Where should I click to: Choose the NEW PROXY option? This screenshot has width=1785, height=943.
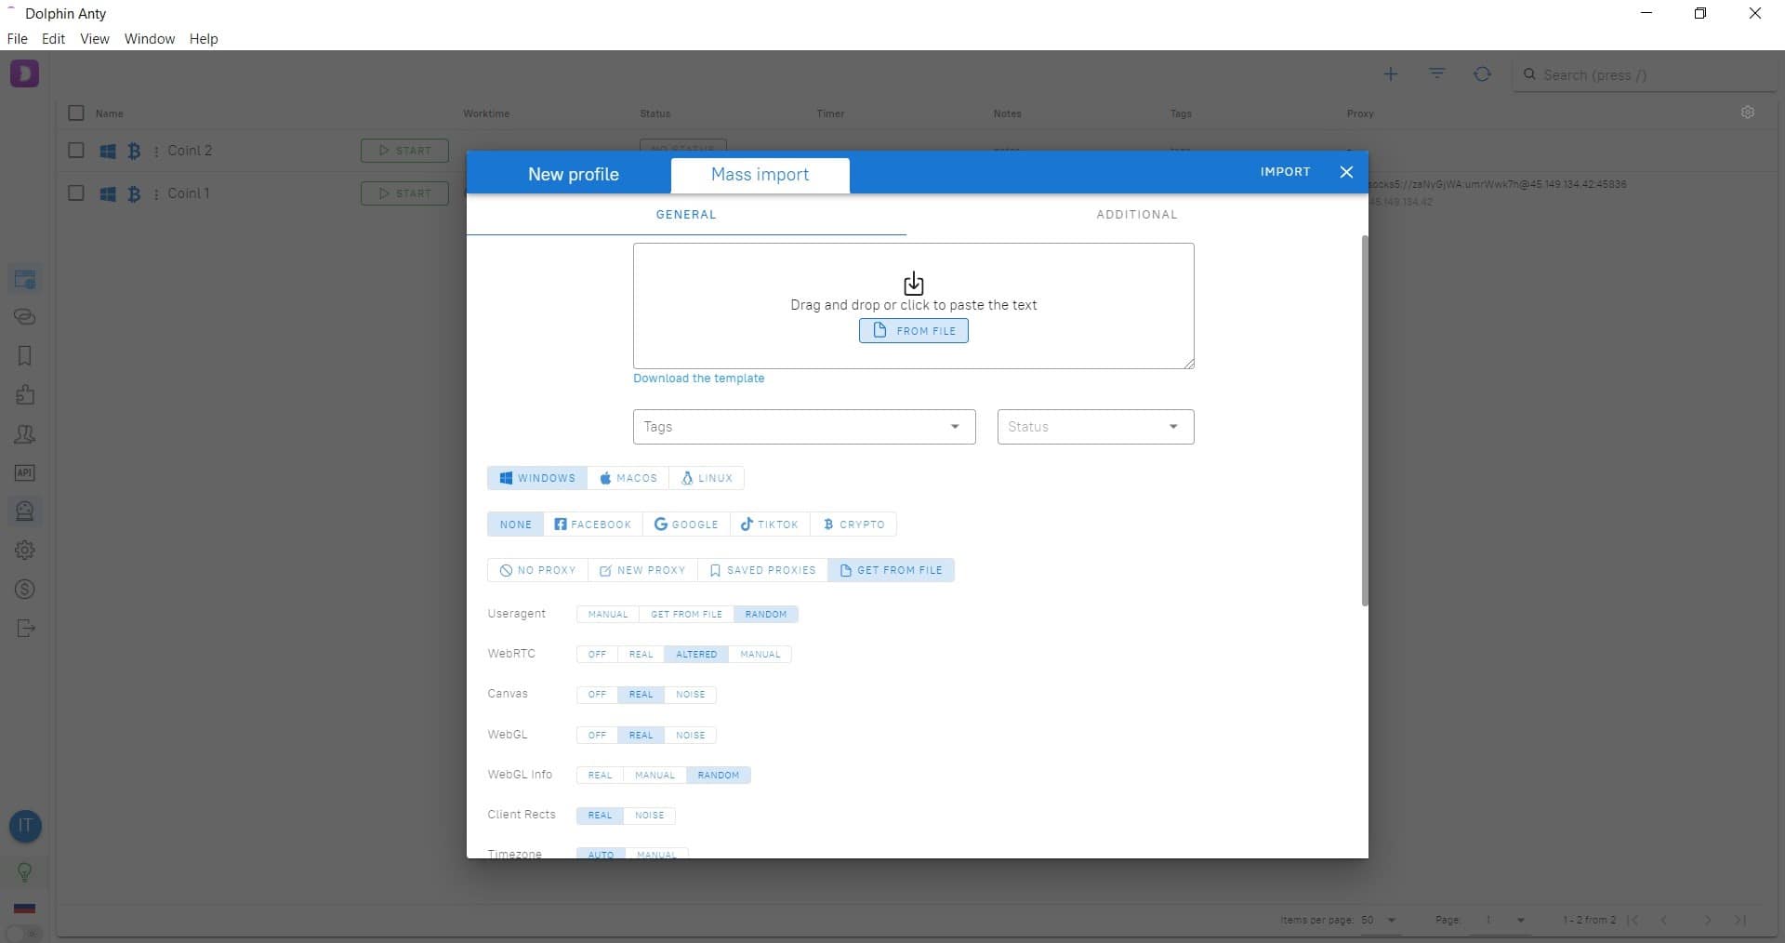tap(642, 570)
